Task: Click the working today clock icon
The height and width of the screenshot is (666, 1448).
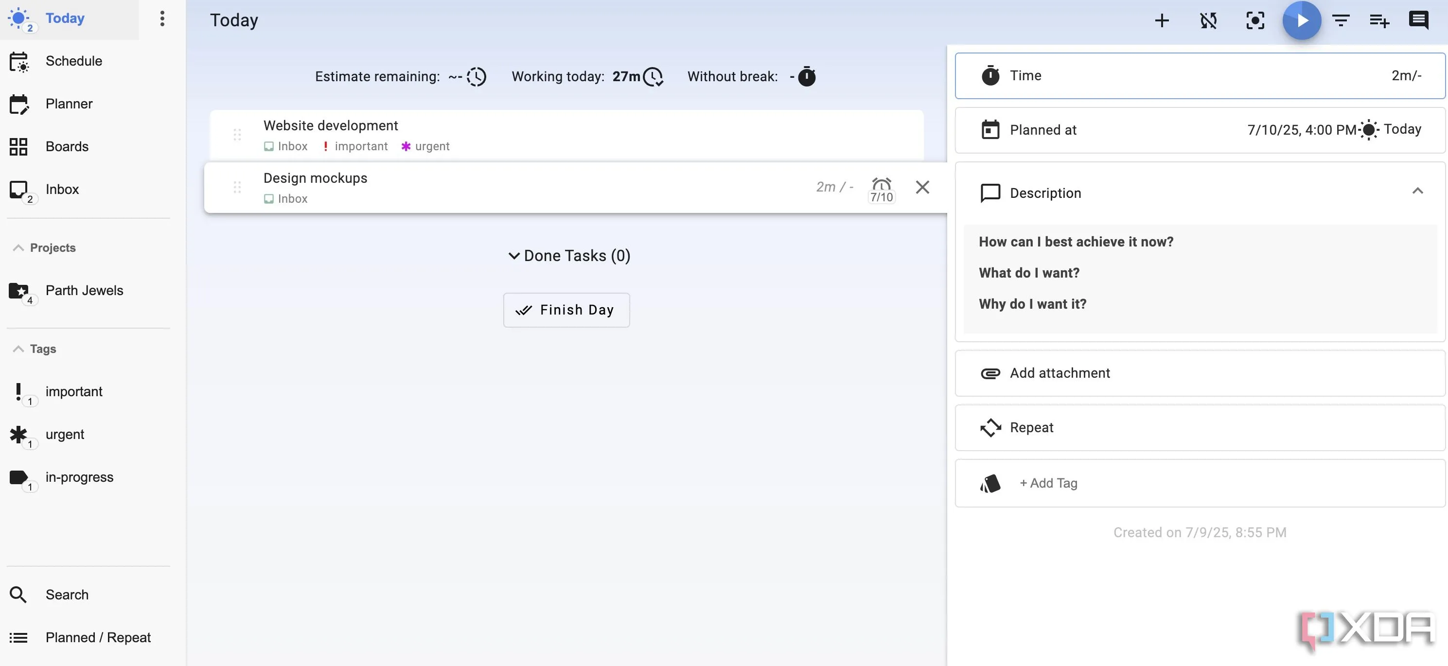Action: point(653,77)
